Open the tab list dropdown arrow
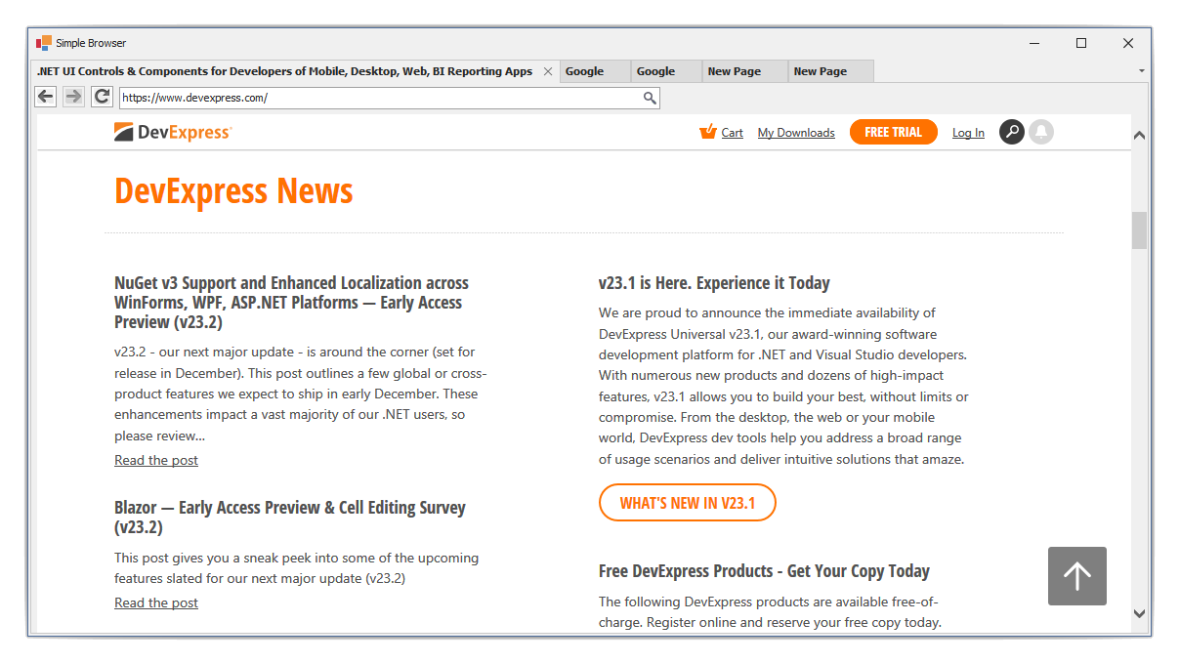Image resolution: width=1180 pixels, height=664 pixels. [1142, 71]
